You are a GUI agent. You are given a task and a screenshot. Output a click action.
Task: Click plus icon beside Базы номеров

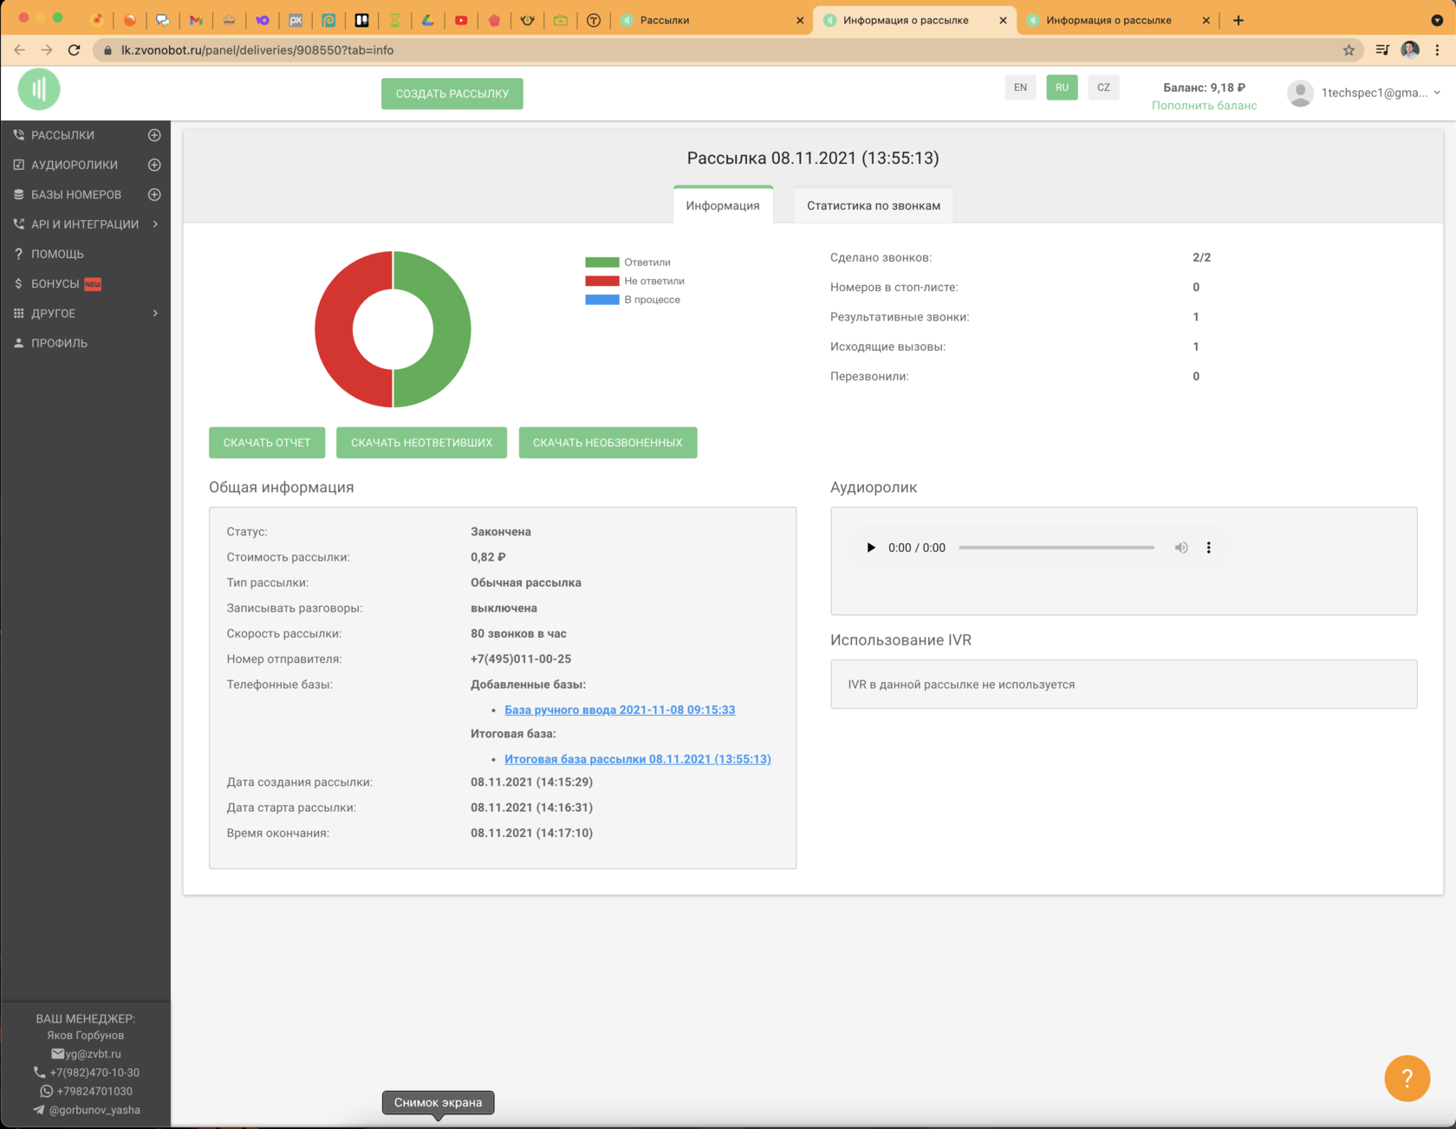(154, 195)
